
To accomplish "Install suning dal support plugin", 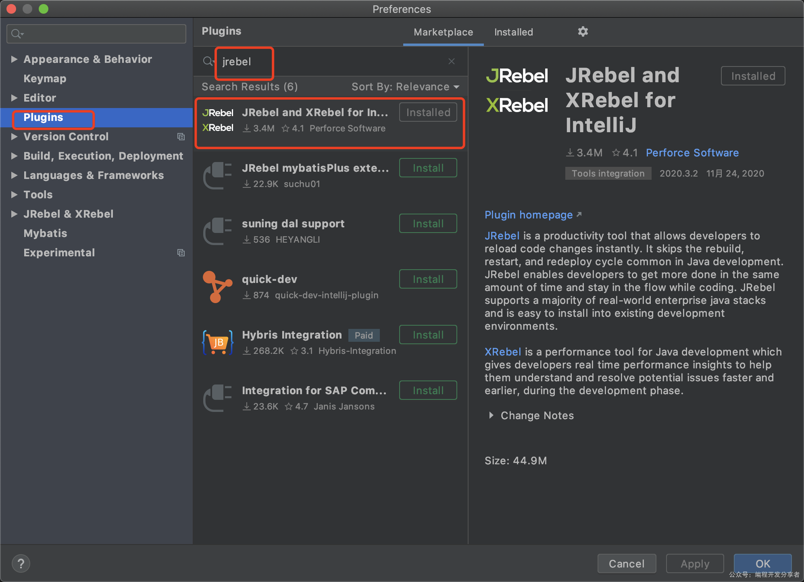I will coord(428,223).
